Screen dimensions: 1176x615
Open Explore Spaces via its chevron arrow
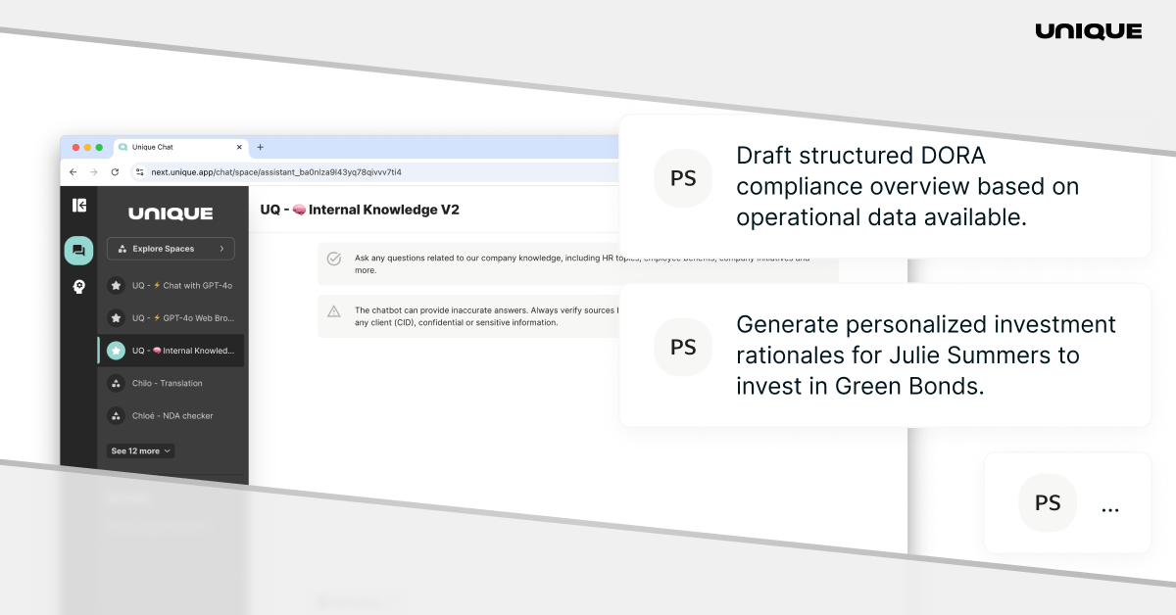pyautogui.click(x=222, y=249)
